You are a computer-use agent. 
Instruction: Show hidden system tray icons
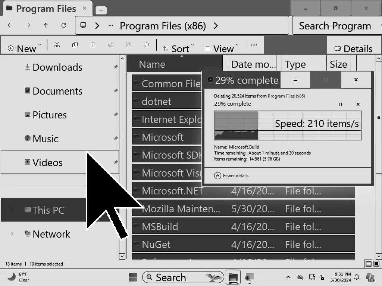point(288,277)
